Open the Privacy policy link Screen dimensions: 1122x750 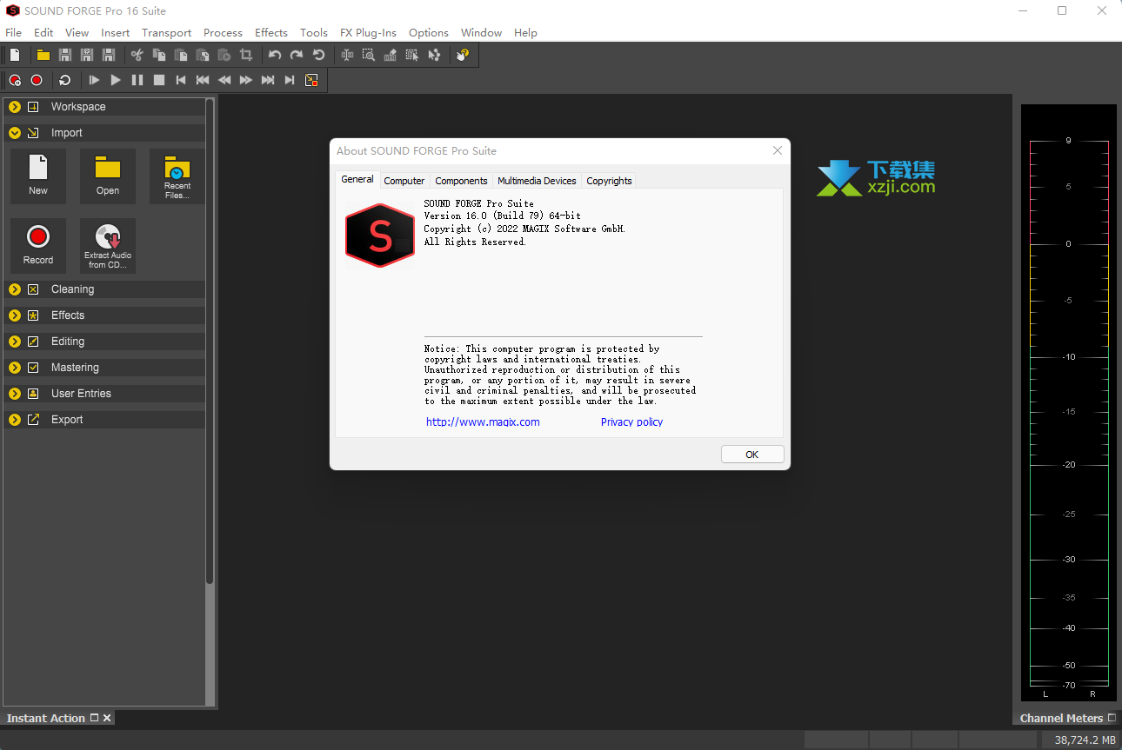[631, 421]
